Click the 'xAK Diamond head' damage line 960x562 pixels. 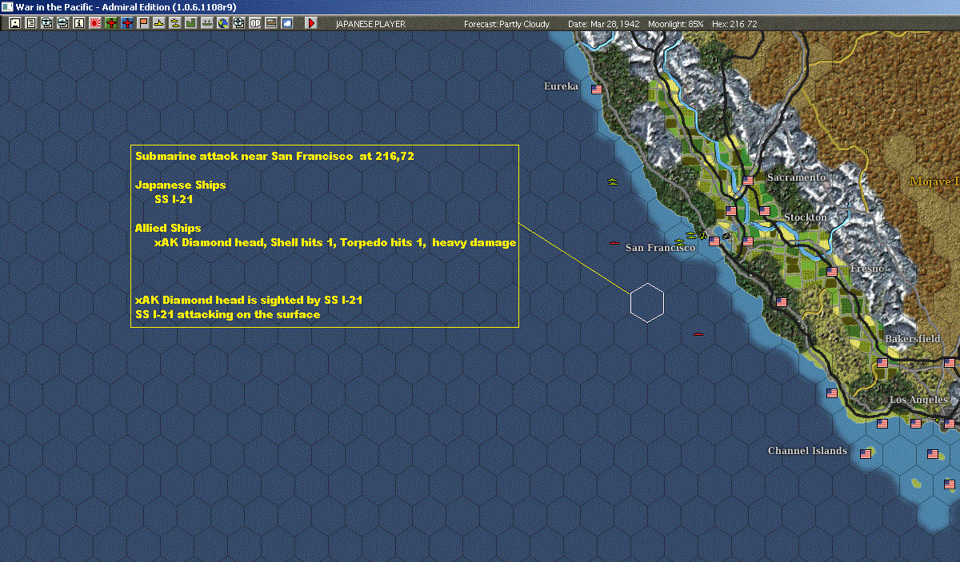coord(335,242)
